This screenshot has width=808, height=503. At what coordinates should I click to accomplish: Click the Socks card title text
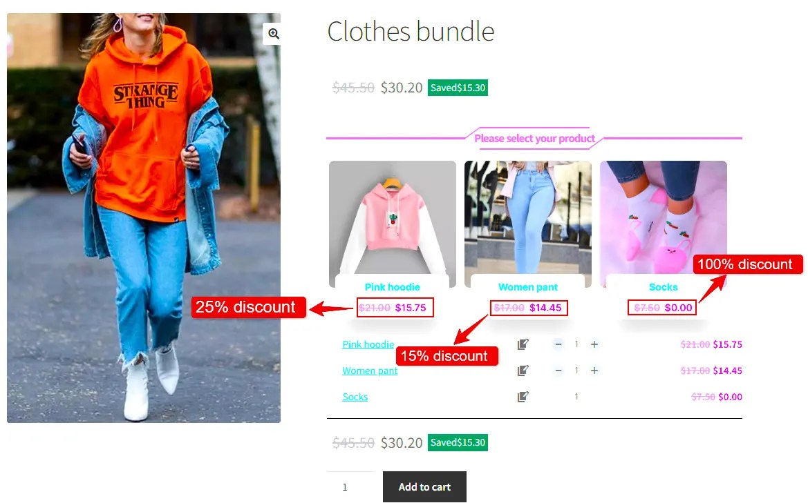pyautogui.click(x=664, y=287)
